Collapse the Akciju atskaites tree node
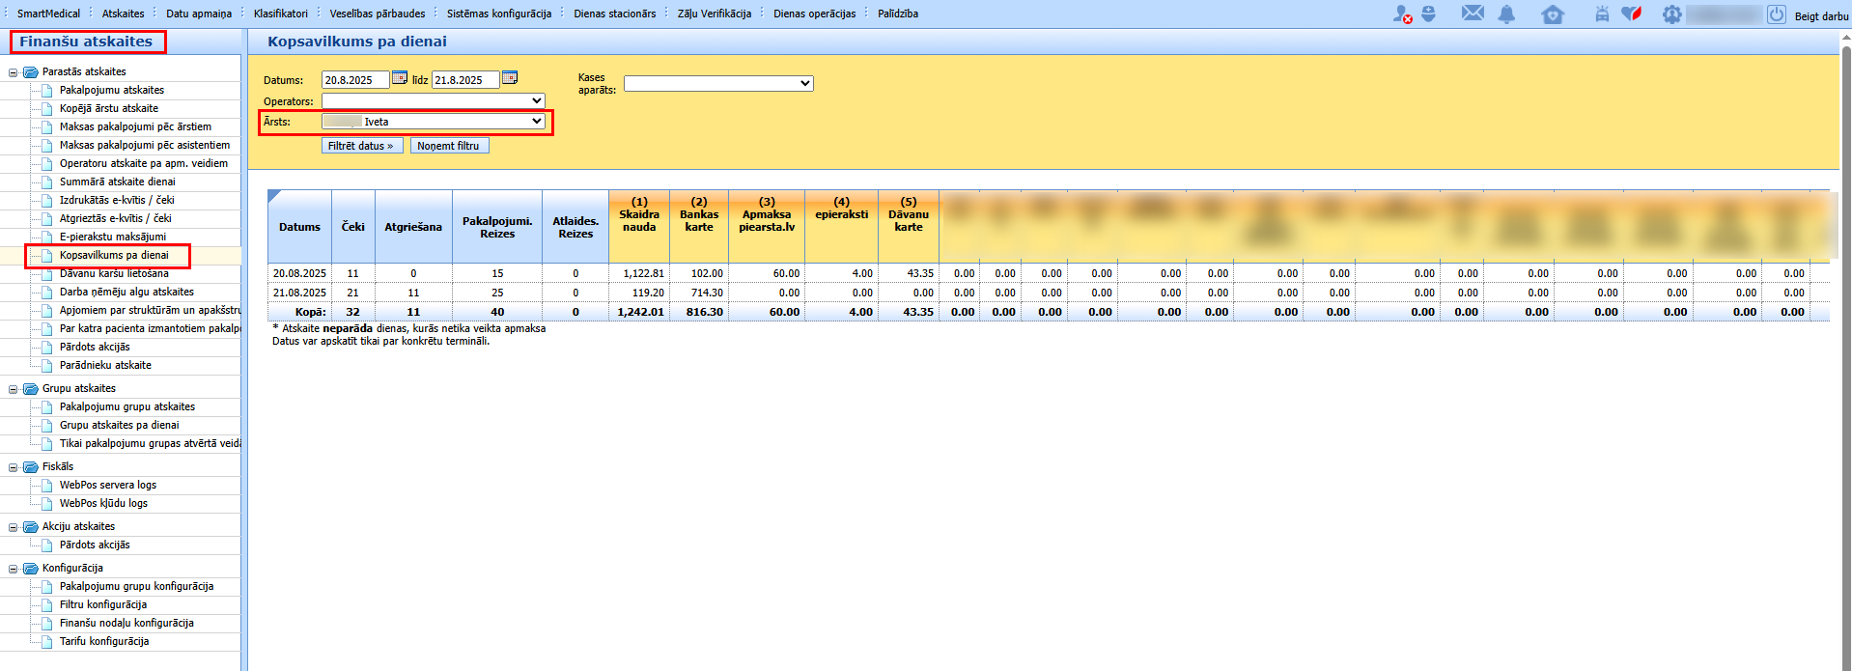1852x671 pixels. (x=14, y=527)
